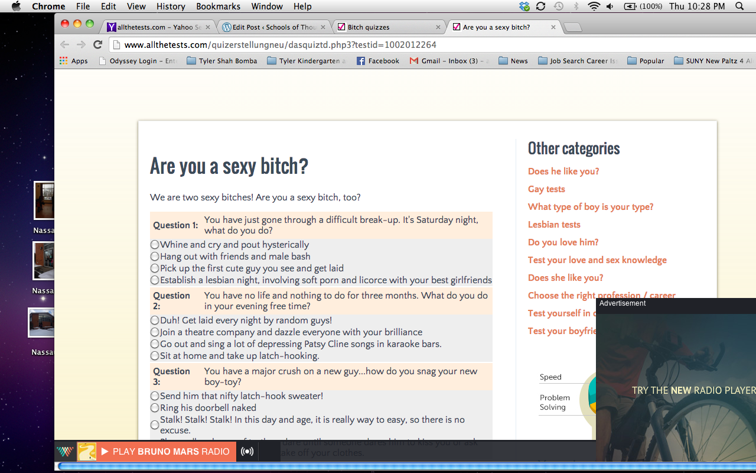The image size is (756, 473).
Task: Click the browser back arrow
Action: point(65,45)
